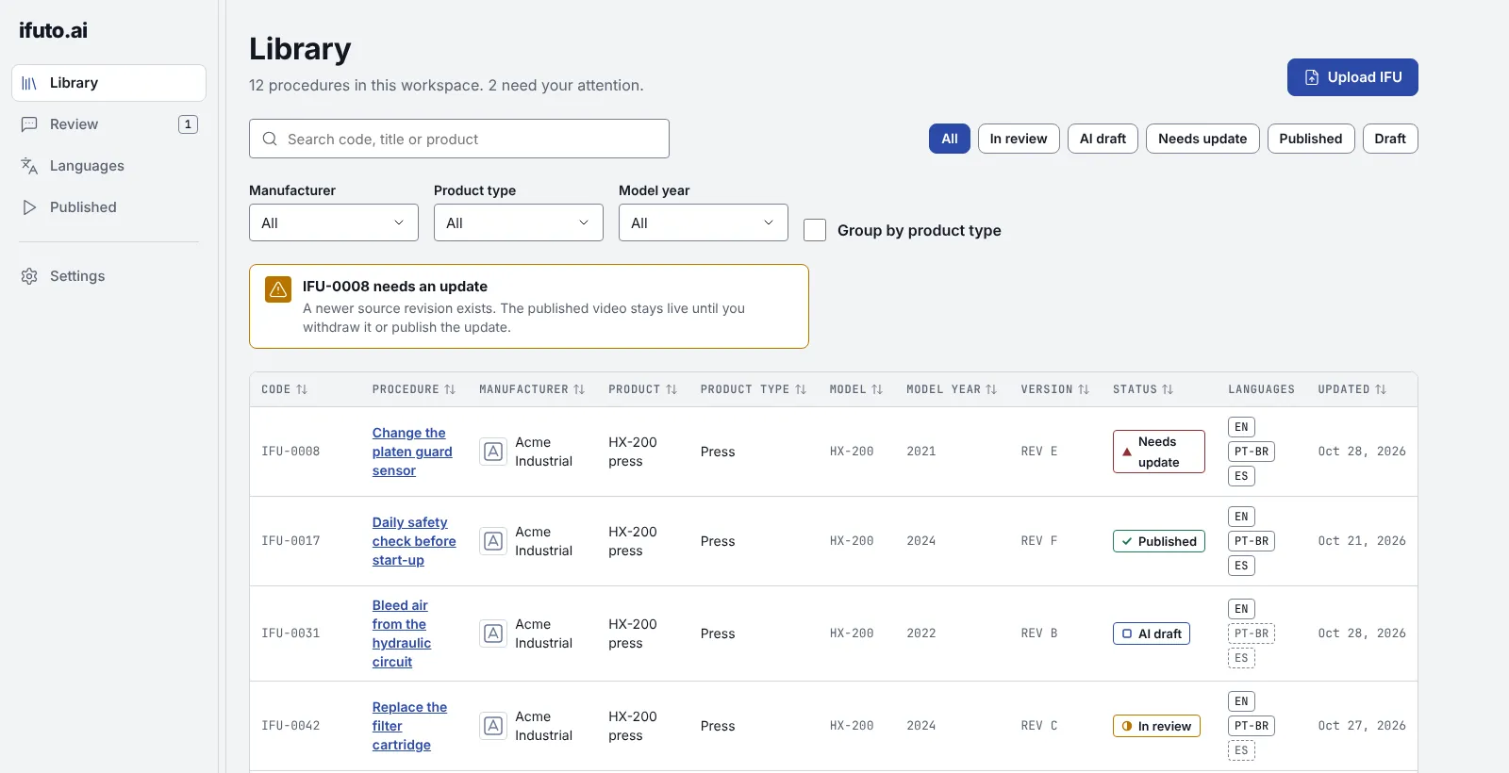Enable Group by product type checkbox
Image resolution: width=1509 pixels, height=773 pixels.
815,230
